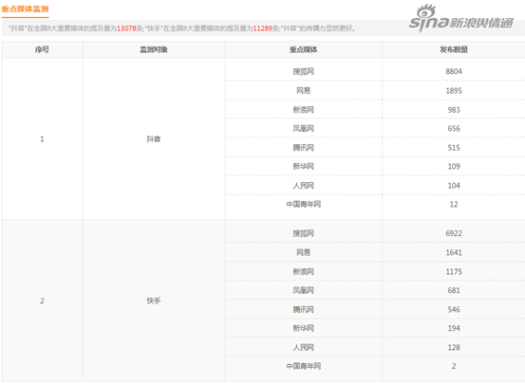This screenshot has width=525, height=383.
Task: Select the value 1641 in the table
Action: point(454,252)
